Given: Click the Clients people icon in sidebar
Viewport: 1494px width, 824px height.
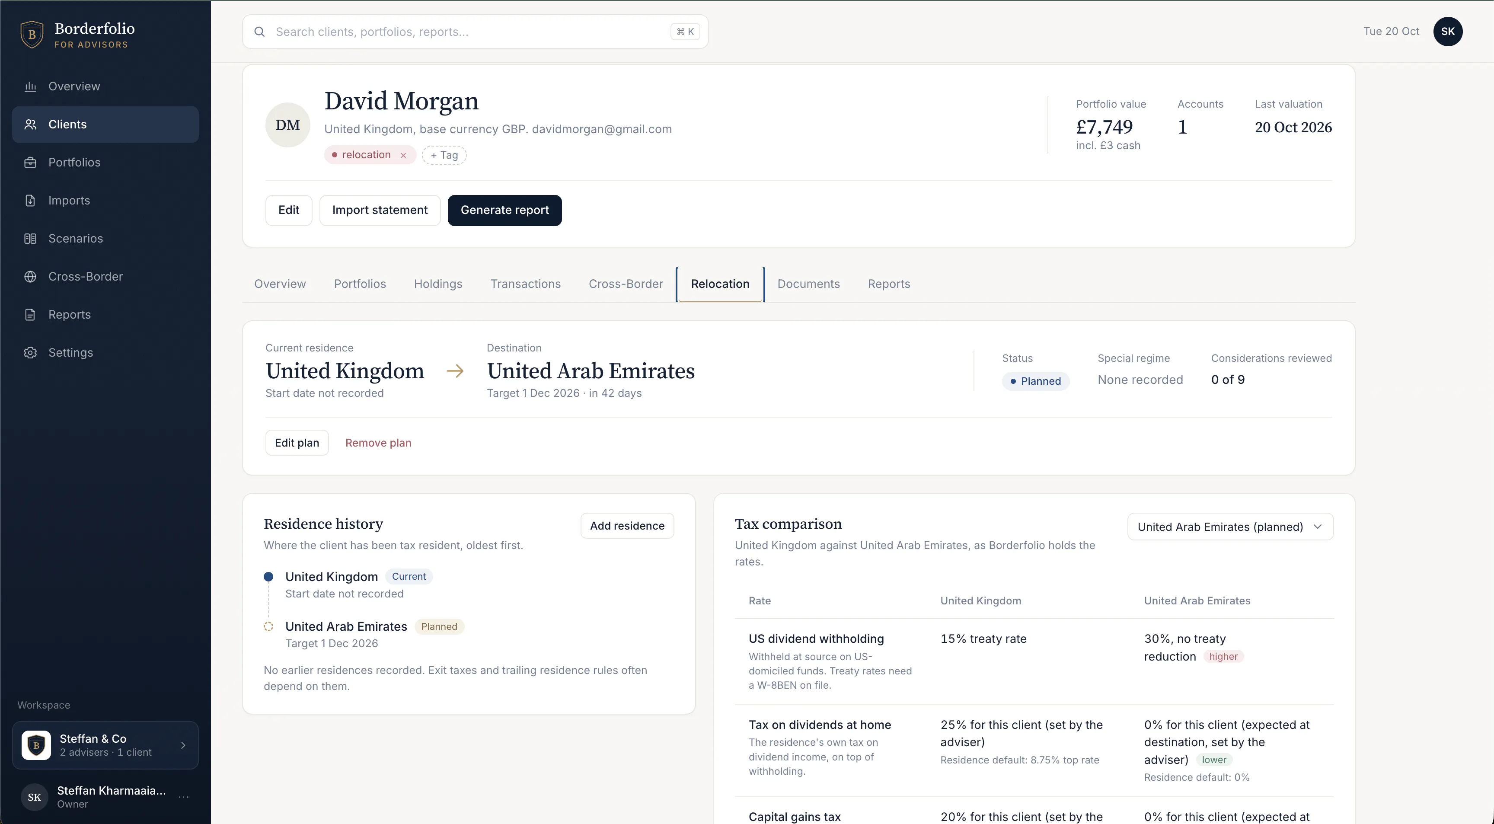Looking at the screenshot, I should click(x=30, y=124).
